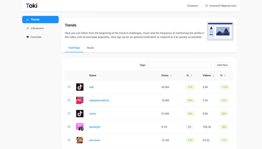Viewport: 262px width, 149px height.
Task: Open the этоты TikTok thumbnail
Action: click(80, 114)
